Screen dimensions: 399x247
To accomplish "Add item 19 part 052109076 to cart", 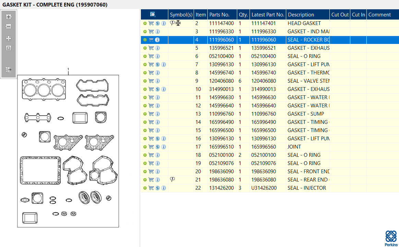I will [x=151, y=163].
